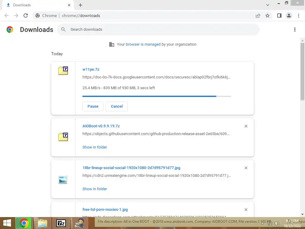Reload the downloads page
305x229 pixels.
[x=26, y=16]
